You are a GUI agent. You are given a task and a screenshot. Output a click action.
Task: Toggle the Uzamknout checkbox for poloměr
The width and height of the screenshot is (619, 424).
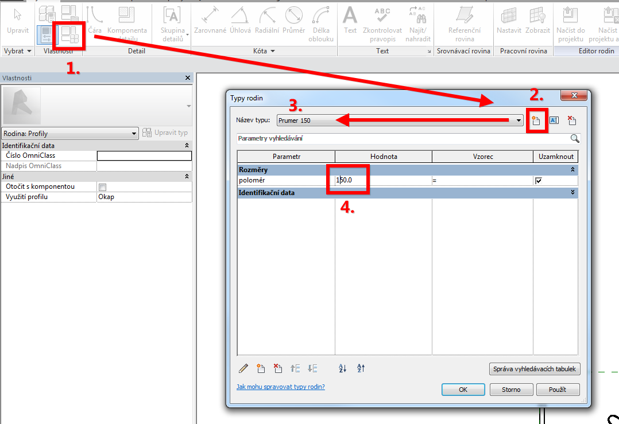click(538, 181)
